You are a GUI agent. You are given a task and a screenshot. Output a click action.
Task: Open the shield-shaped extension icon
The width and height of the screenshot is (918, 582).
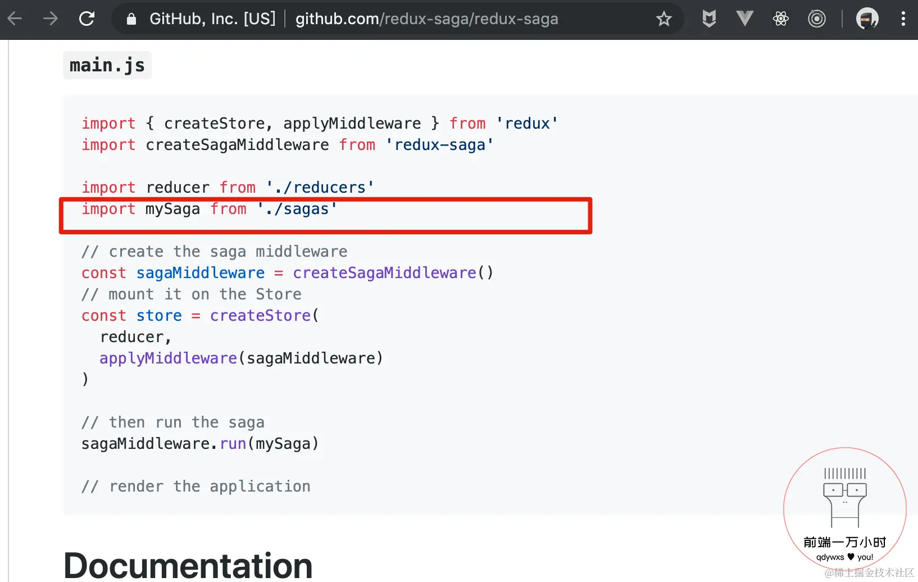point(709,19)
